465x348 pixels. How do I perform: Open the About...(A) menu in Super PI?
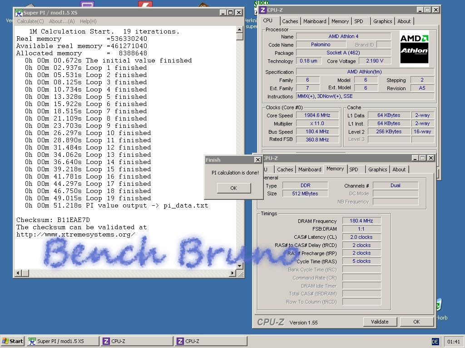point(62,21)
